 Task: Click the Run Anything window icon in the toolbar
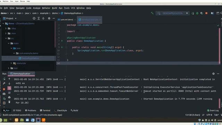pos(218,13)
